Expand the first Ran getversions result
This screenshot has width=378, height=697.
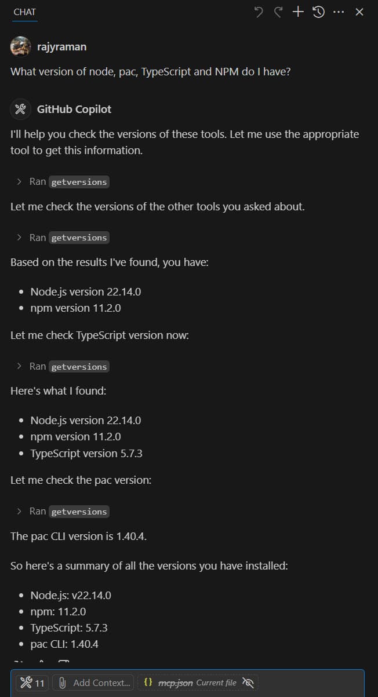[62, 182]
